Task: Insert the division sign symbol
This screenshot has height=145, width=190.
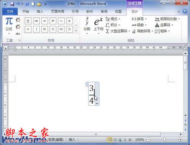Action: [x=28, y=29]
